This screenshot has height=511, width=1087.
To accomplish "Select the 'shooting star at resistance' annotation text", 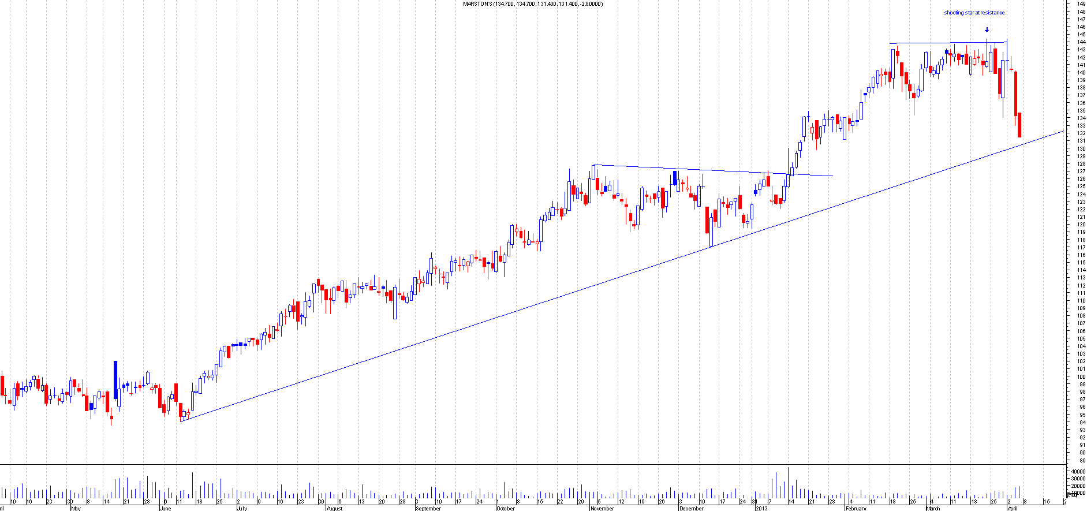I will click(x=974, y=13).
